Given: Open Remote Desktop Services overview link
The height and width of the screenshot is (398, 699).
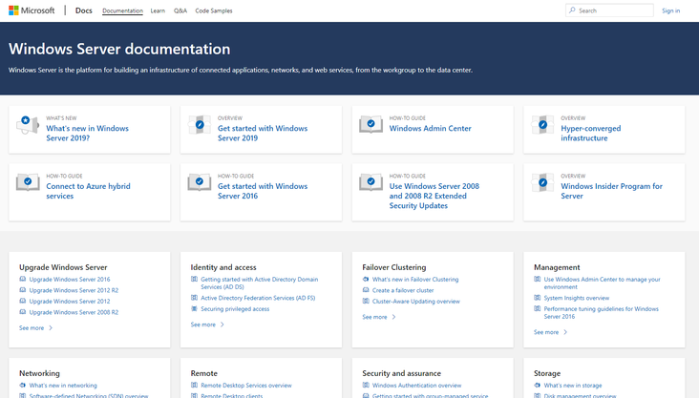Looking at the screenshot, I should point(246,386).
